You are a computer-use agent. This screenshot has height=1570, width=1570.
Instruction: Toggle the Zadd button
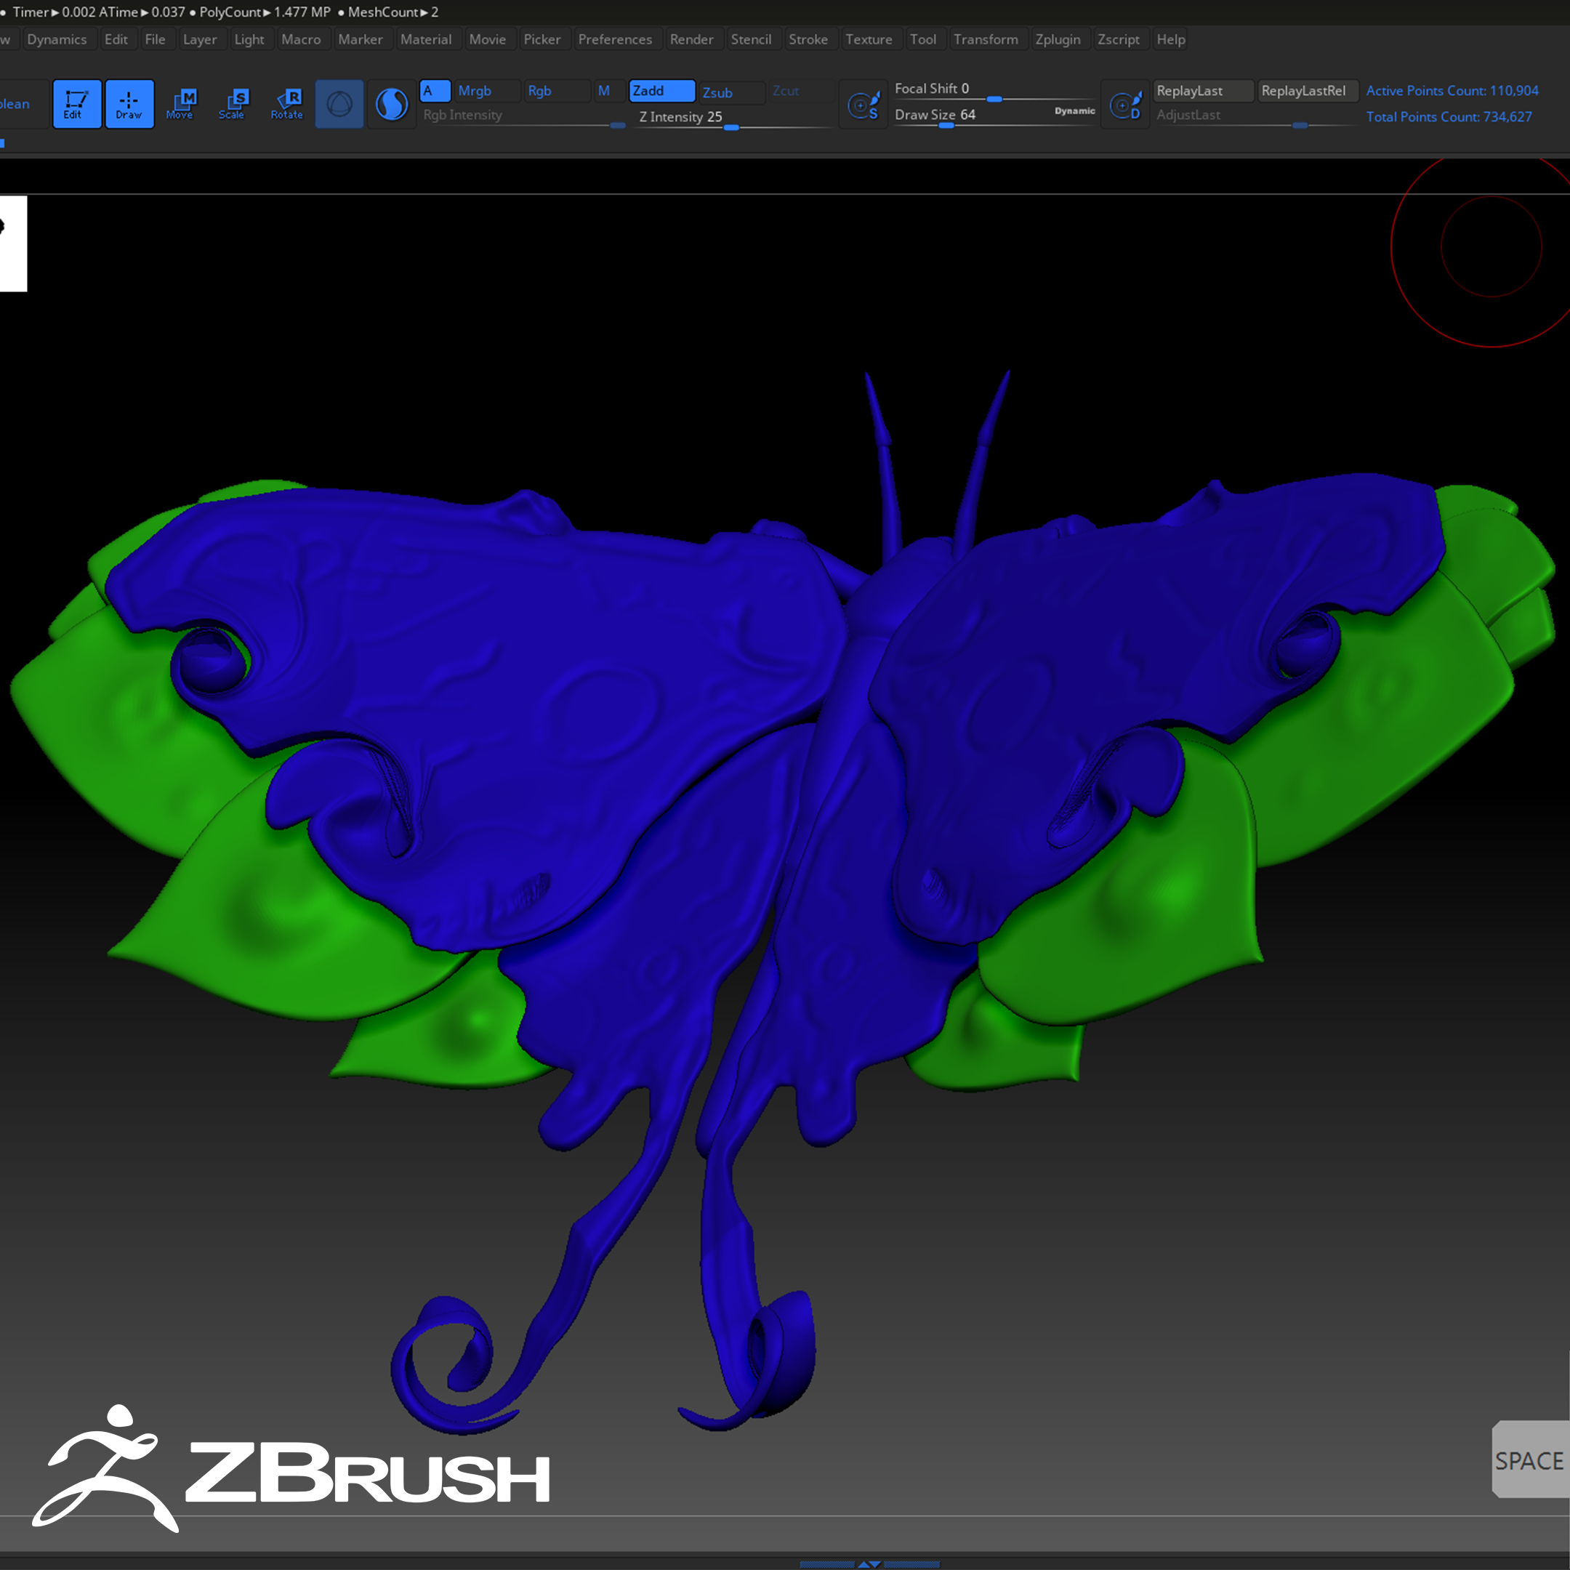(661, 91)
